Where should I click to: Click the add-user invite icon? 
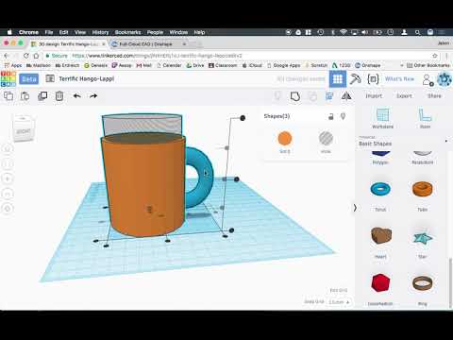pyautogui.click(x=428, y=79)
